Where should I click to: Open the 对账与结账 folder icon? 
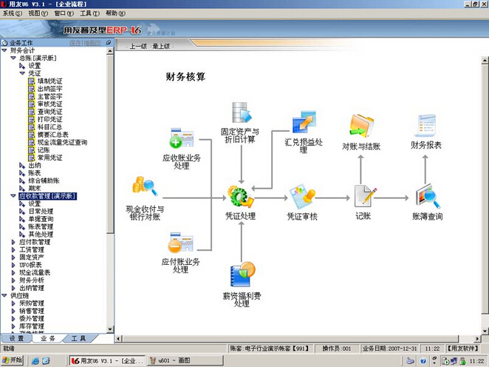[x=362, y=126]
